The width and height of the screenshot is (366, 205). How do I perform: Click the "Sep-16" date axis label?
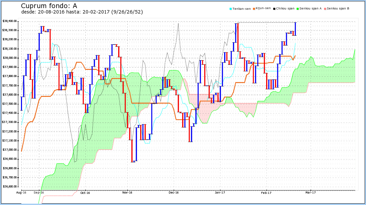(x=39, y=193)
